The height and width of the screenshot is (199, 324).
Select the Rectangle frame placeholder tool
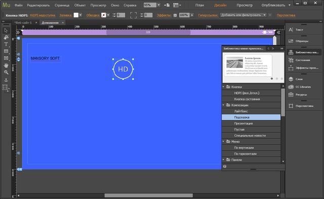6,58
